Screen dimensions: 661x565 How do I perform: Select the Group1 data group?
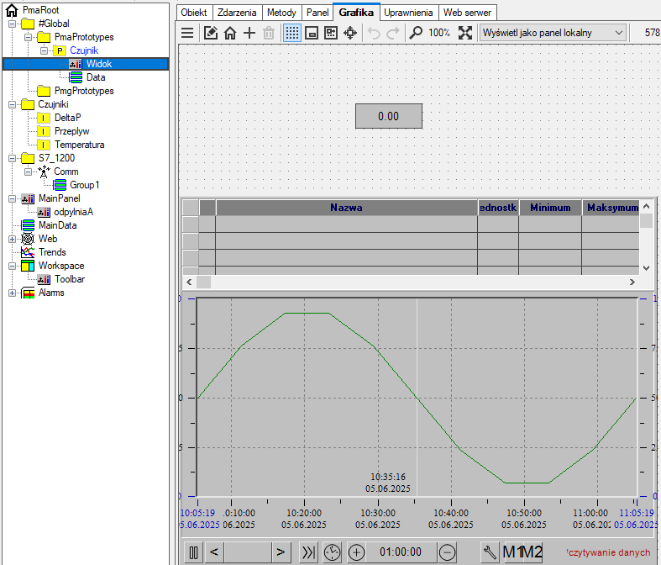coord(84,185)
